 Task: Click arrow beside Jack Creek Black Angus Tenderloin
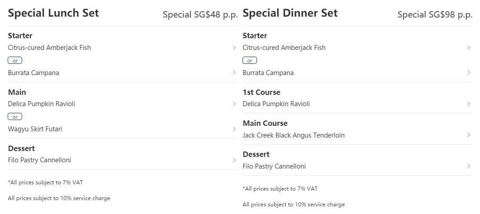(x=469, y=135)
